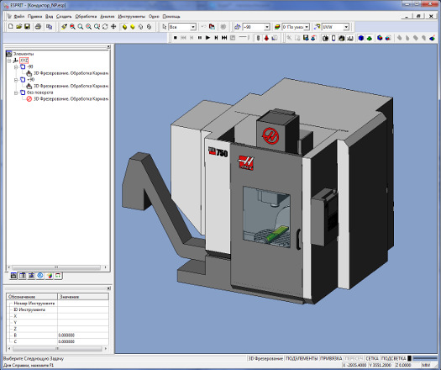Start simulation with the play button
Screen dimensions: 441x370
(x=207, y=38)
